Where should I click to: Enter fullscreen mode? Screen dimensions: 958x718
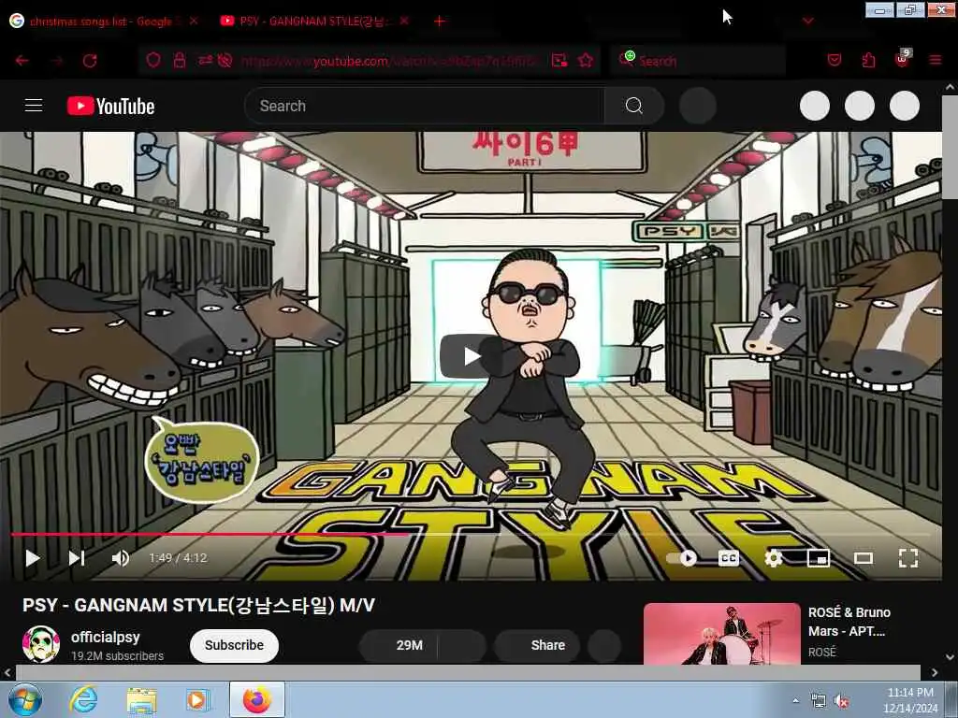pos(908,558)
